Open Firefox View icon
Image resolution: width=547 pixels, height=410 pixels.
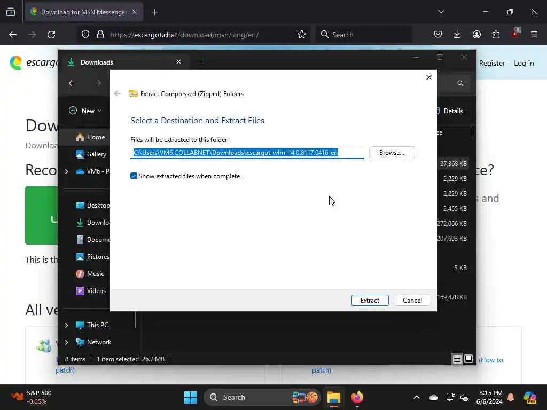click(11, 12)
